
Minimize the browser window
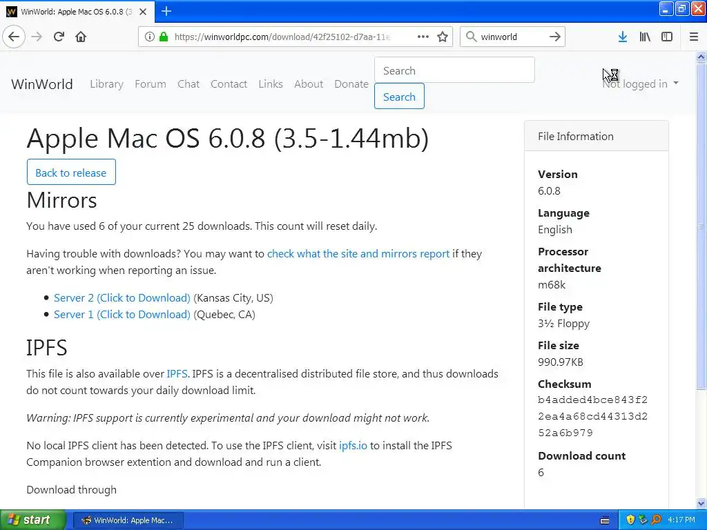tap(666, 8)
